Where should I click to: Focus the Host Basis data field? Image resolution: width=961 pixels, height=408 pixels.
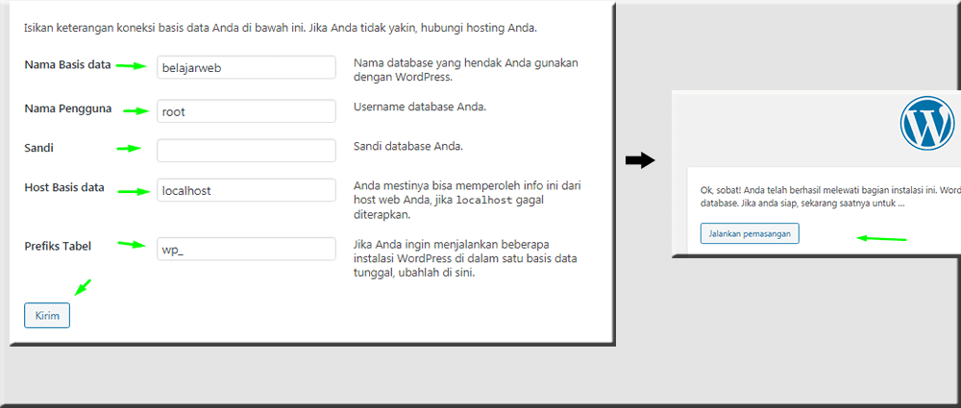[x=246, y=190]
